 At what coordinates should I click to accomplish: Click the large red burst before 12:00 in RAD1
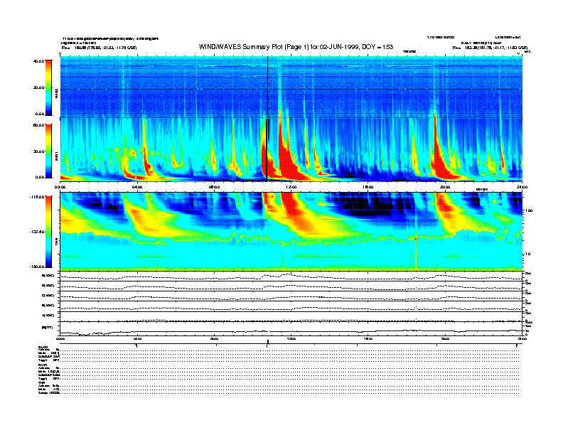[x=286, y=161]
